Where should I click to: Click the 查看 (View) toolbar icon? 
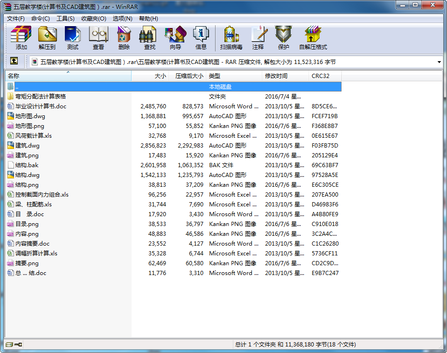tap(98, 38)
